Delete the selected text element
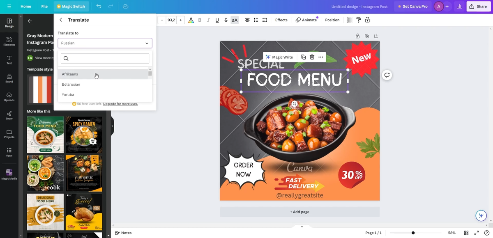 [x=312, y=57]
